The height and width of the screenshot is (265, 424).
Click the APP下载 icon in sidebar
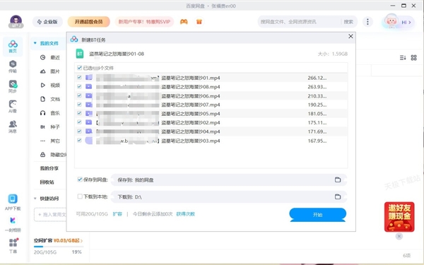[x=13, y=202]
